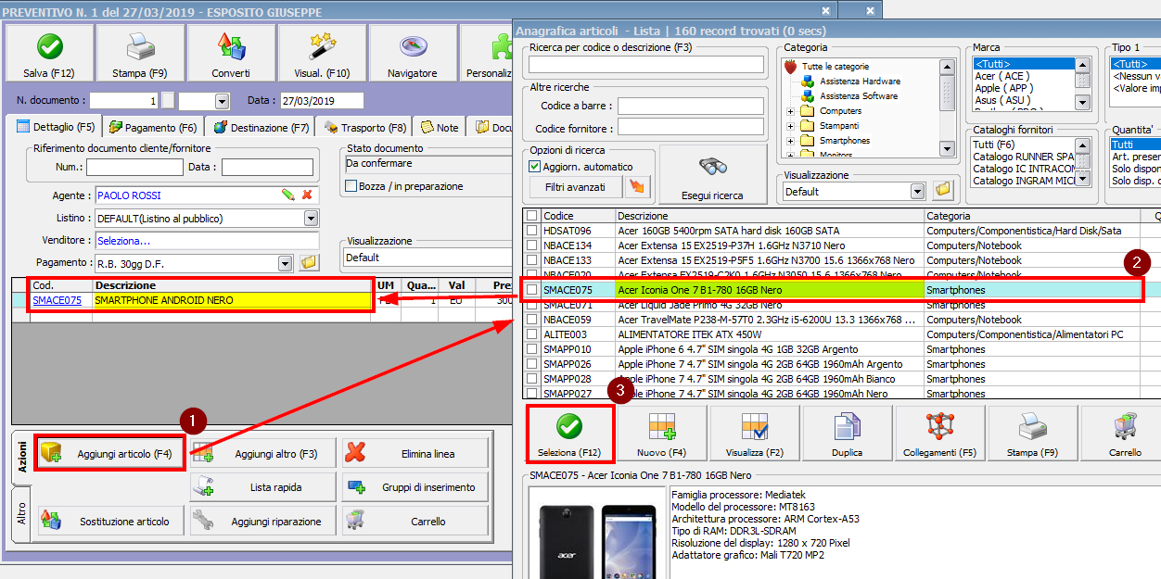Open the SMACE075 code link in quote row
Image resolution: width=1161 pixels, height=579 pixels.
point(57,300)
